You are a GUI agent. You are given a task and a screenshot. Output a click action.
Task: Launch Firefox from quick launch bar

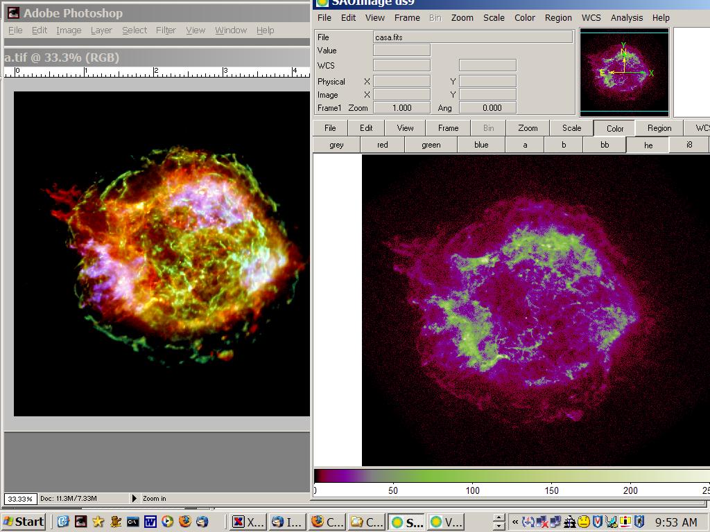pos(184,522)
